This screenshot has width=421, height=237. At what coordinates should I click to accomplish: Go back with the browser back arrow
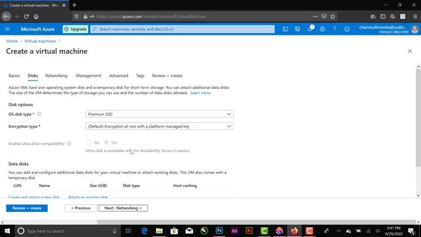tap(7, 16)
